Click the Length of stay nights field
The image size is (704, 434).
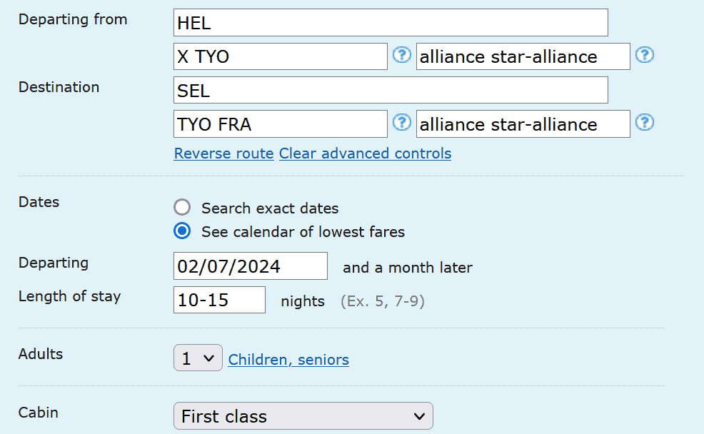219,300
